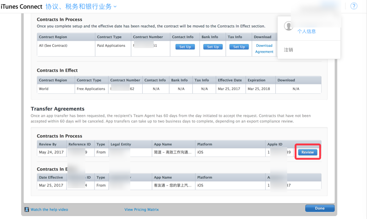Click the iTunes Connect title

pos(21,6)
